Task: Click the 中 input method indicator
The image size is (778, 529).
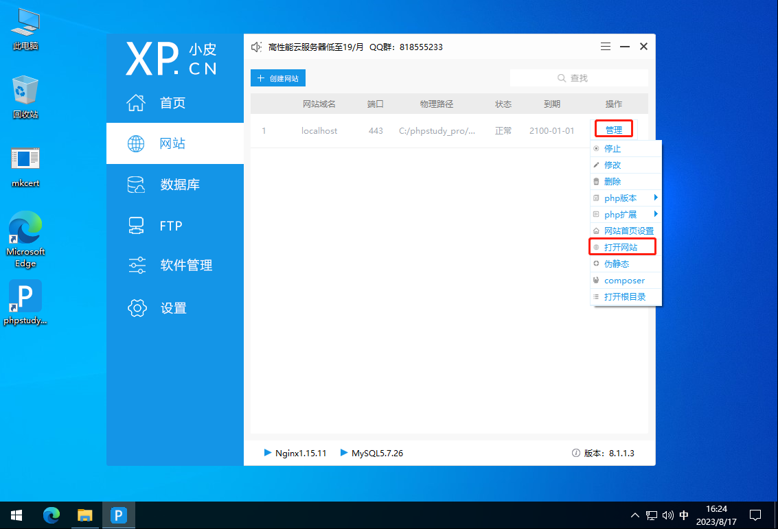Action: point(684,515)
